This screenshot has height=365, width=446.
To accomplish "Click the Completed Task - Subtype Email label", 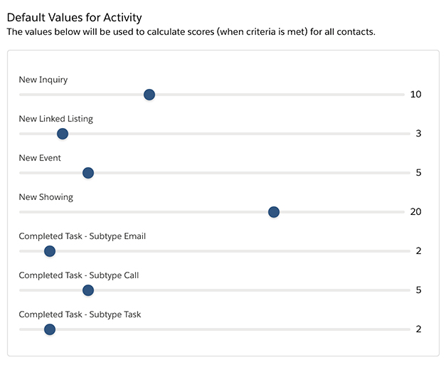I will 83,236.
